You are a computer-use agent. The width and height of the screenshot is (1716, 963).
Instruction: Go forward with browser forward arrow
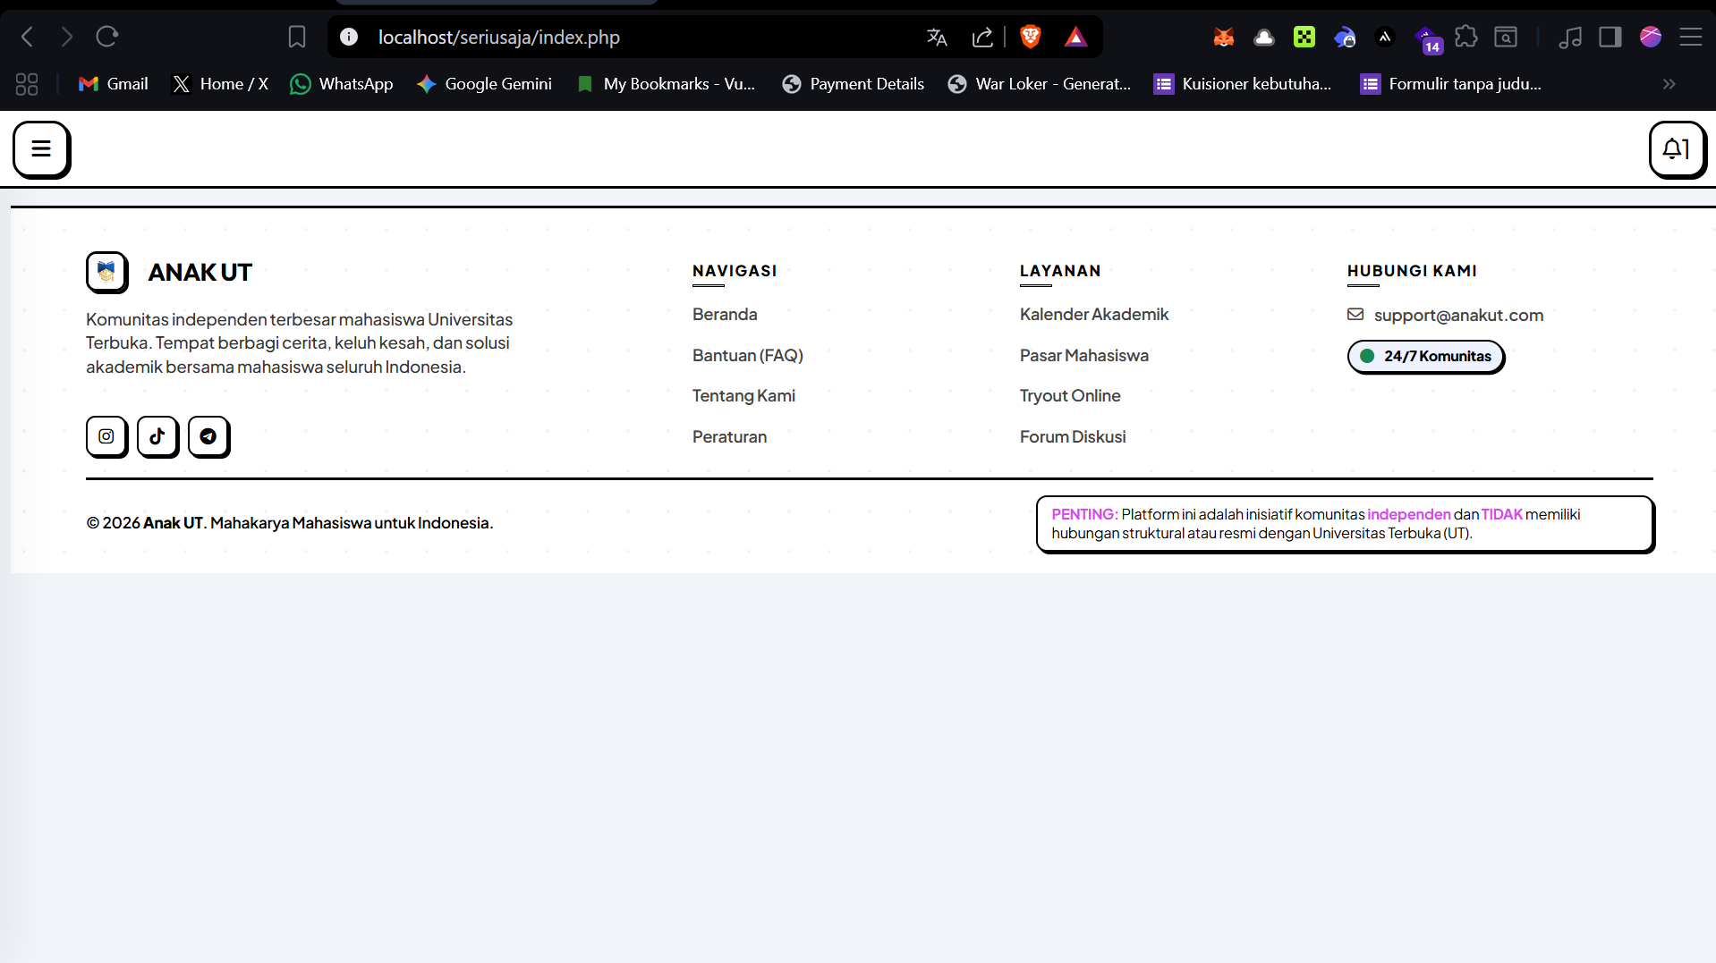point(67,37)
